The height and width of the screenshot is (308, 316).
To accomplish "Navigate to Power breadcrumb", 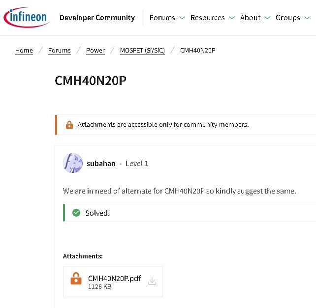I will 95,51.
